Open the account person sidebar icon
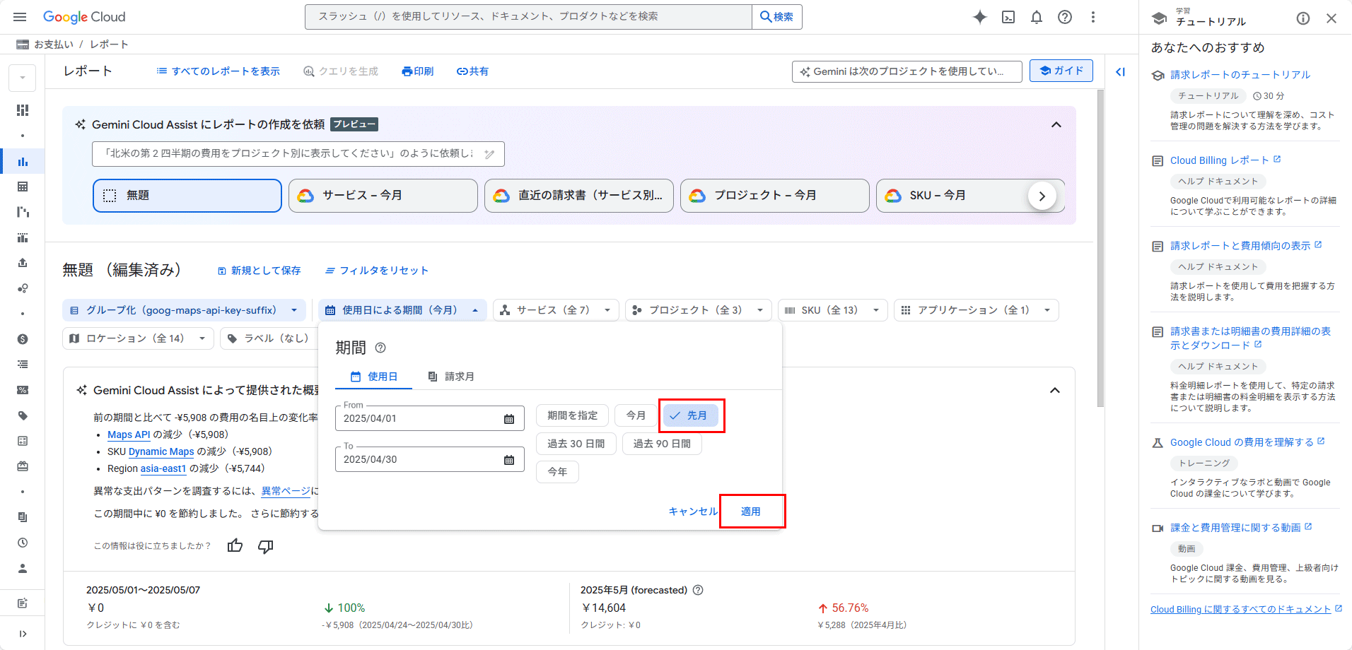This screenshot has height=650, width=1352. [x=23, y=568]
